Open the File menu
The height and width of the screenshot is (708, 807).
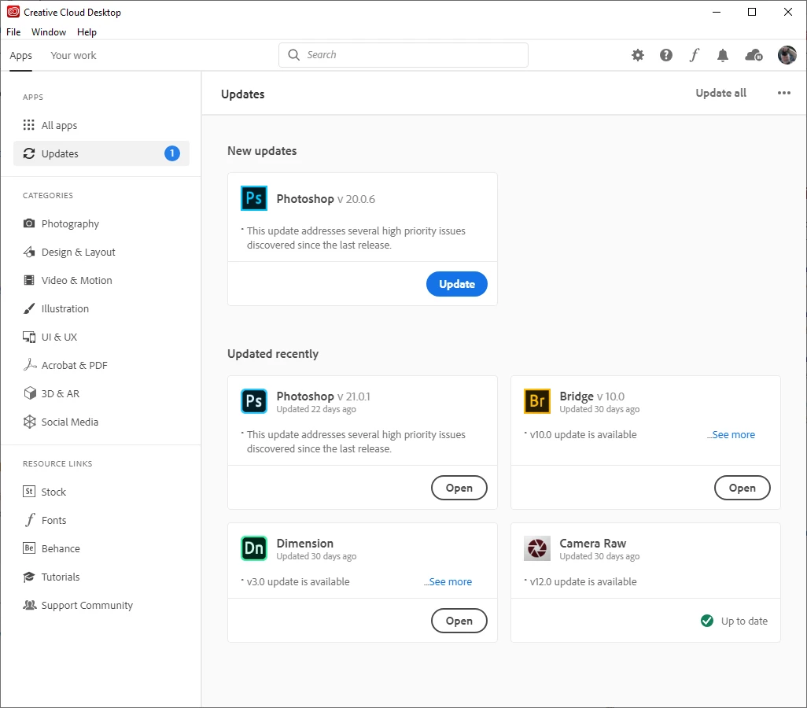13,32
